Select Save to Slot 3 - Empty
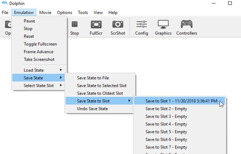The height and width of the screenshot is (154, 241). 180,116
